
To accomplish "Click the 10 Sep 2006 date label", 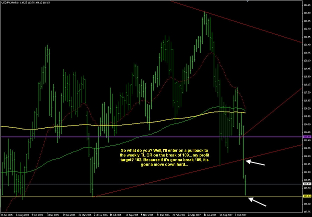I will pyautogui.click(x=131, y=215).
